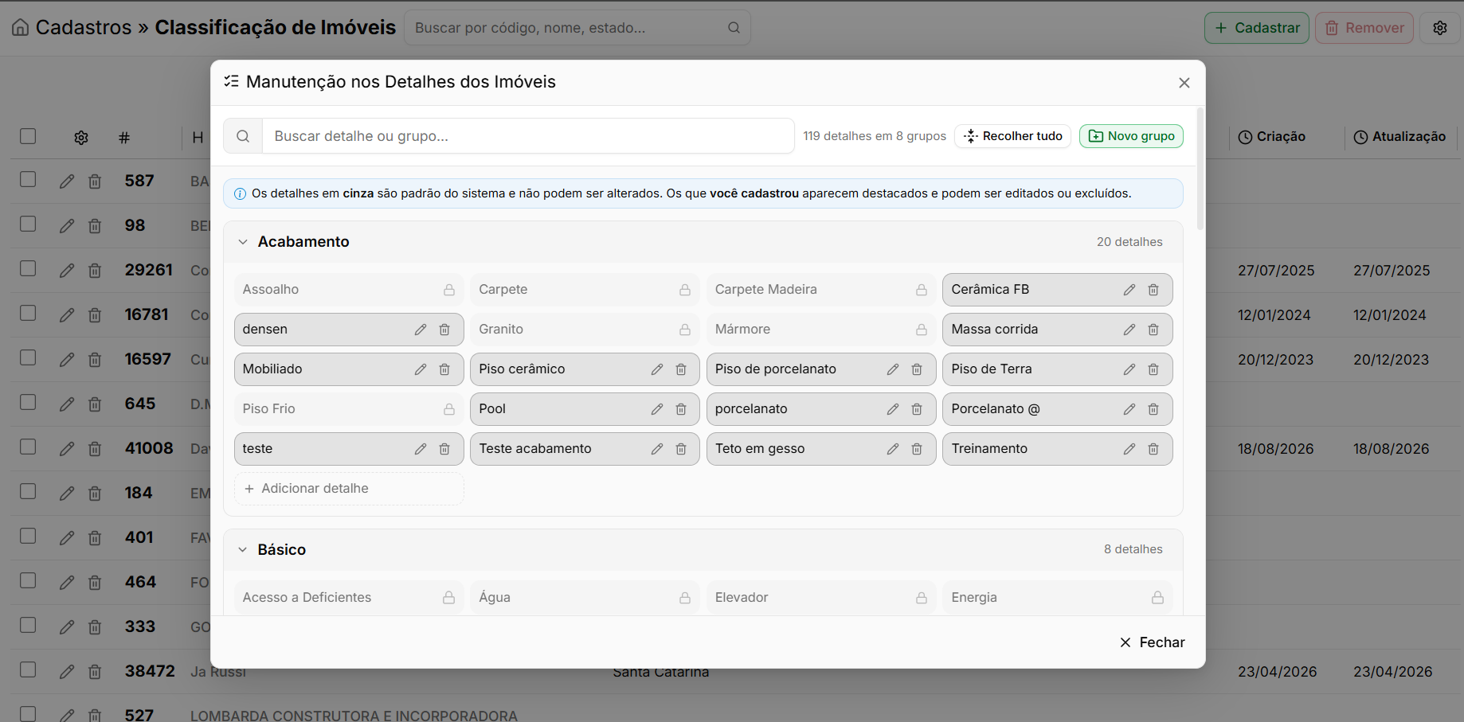Click the Cadastrar button
The height and width of the screenshot is (722, 1464).
coord(1257,28)
